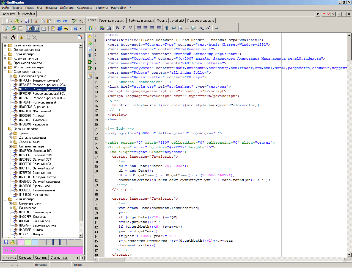Image resolution: width=352 pixels, height=268 pixels.
Task: Click the Italic formatting icon
Action: pyautogui.click(x=124, y=28)
